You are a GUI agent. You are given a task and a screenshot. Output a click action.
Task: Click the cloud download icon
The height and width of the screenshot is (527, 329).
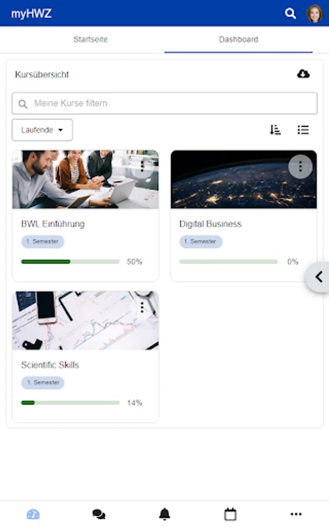pyautogui.click(x=303, y=74)
